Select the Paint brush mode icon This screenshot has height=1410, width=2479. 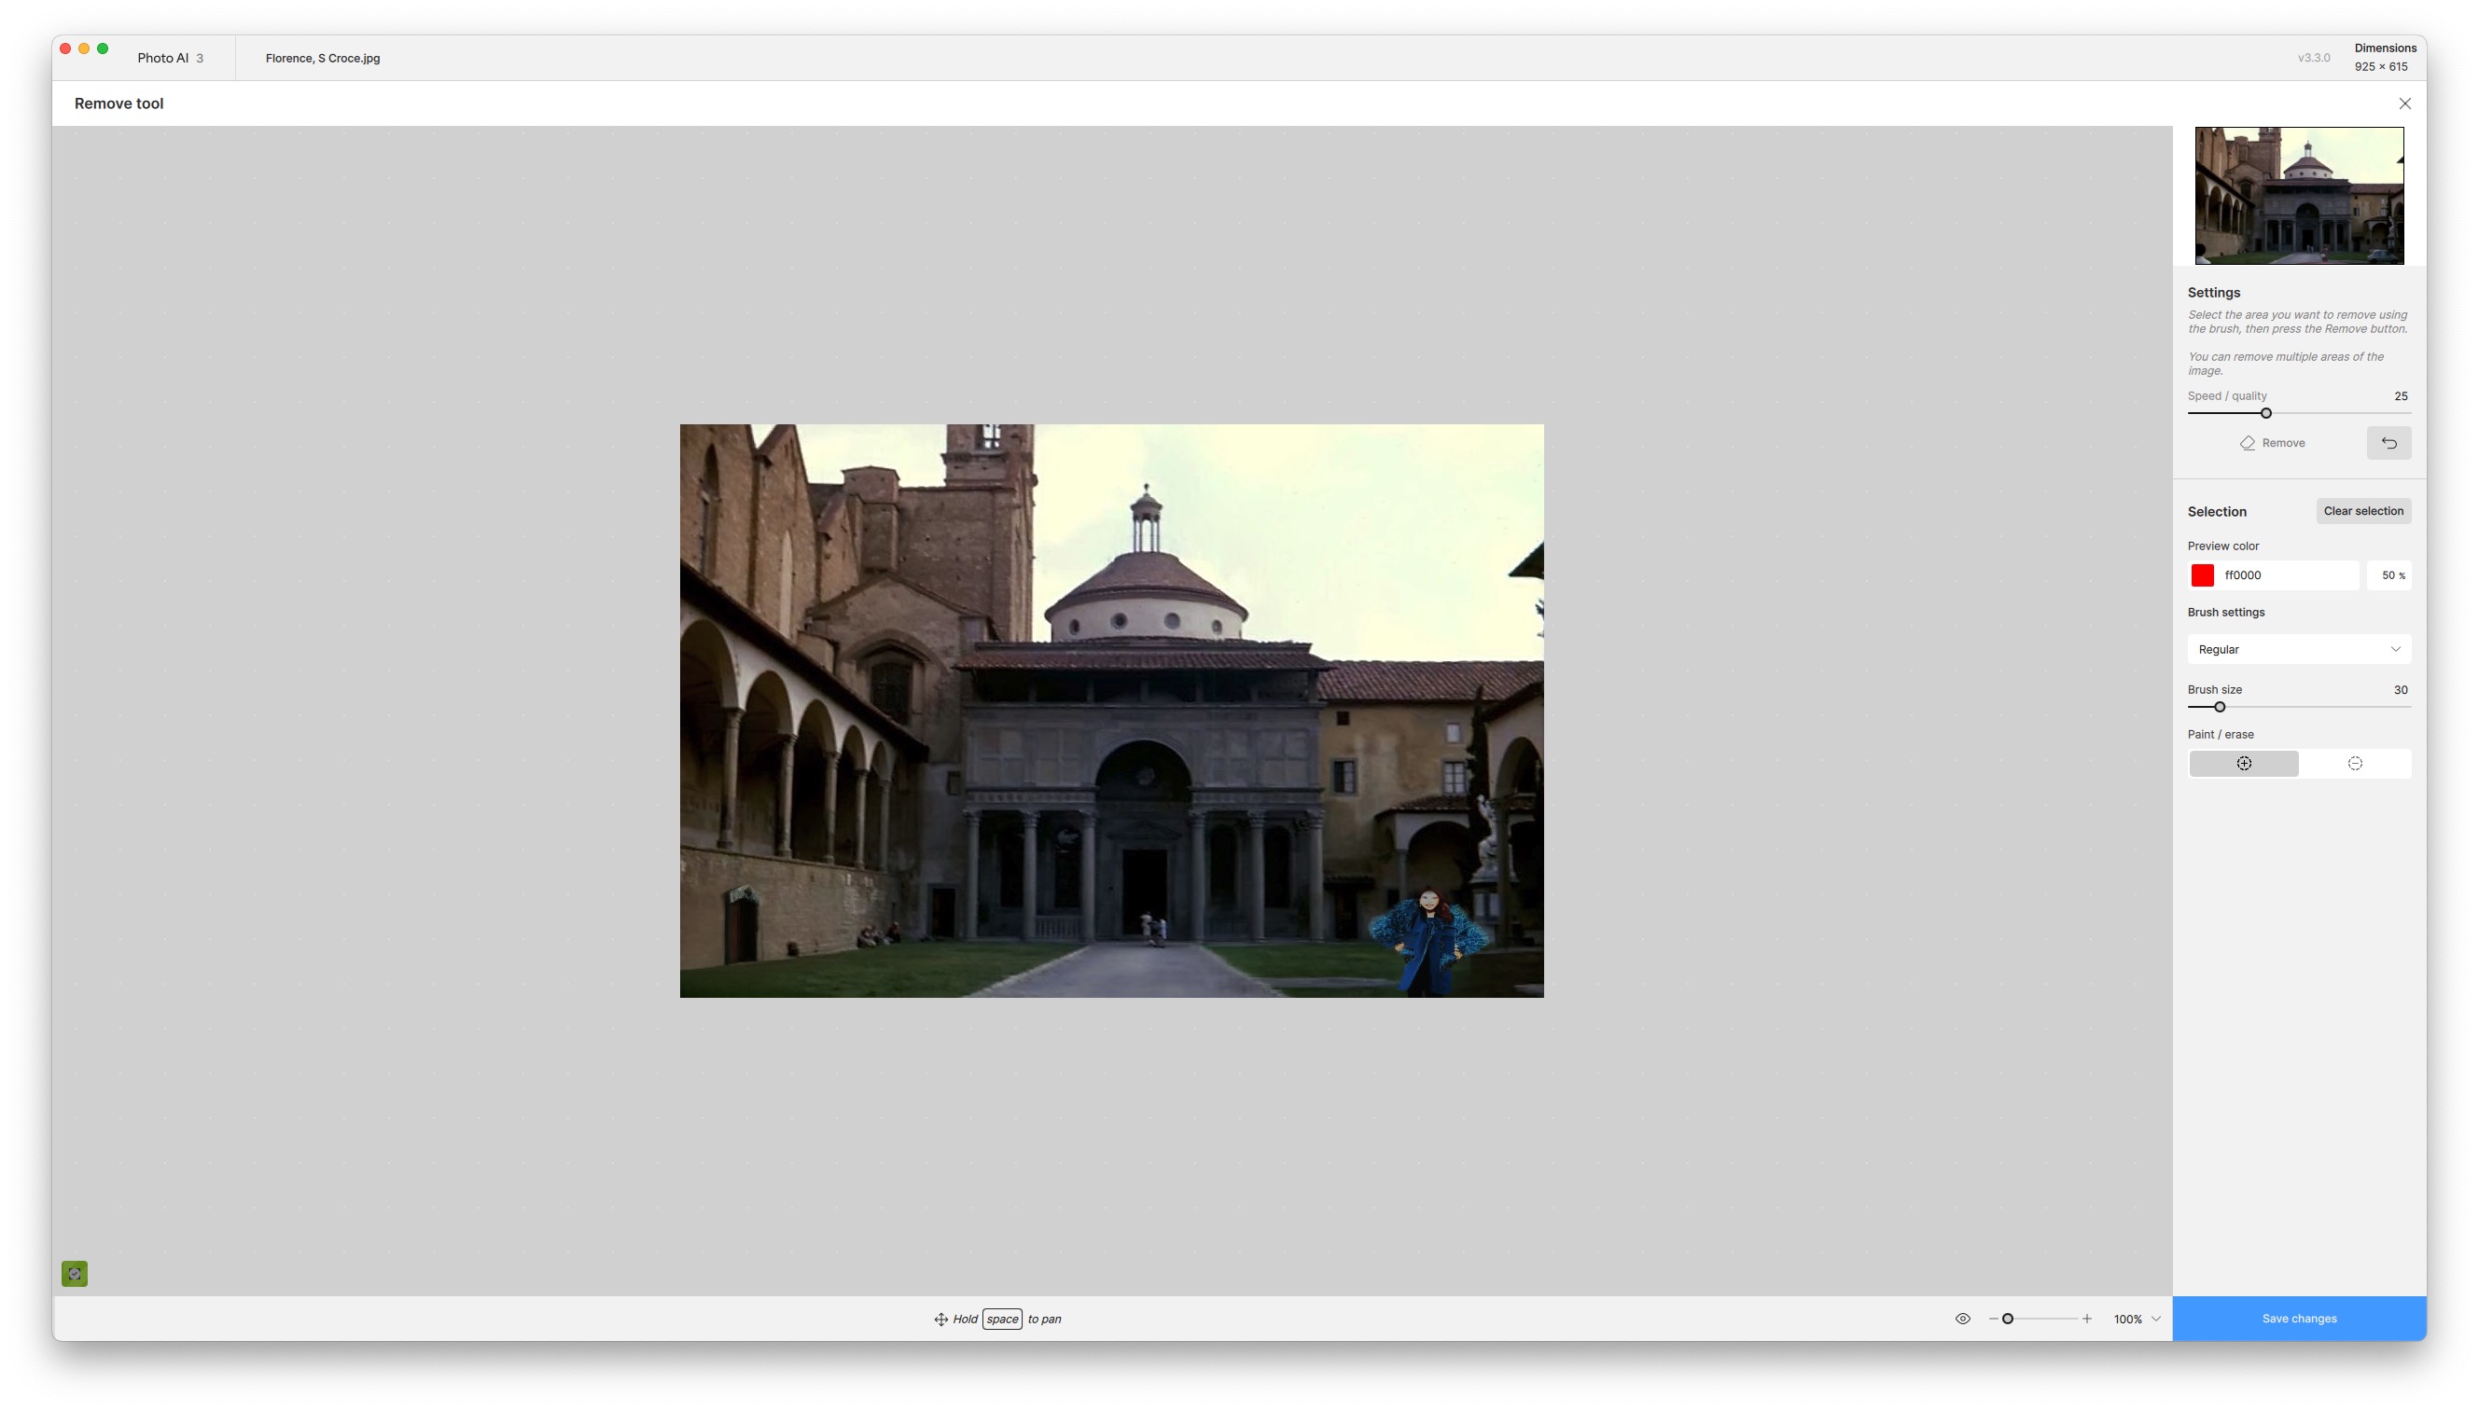2243,763
